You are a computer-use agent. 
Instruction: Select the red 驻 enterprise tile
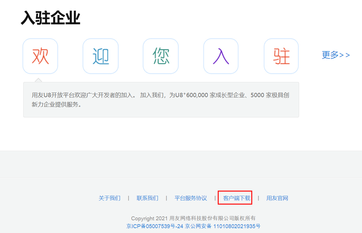tap(281, 56)
